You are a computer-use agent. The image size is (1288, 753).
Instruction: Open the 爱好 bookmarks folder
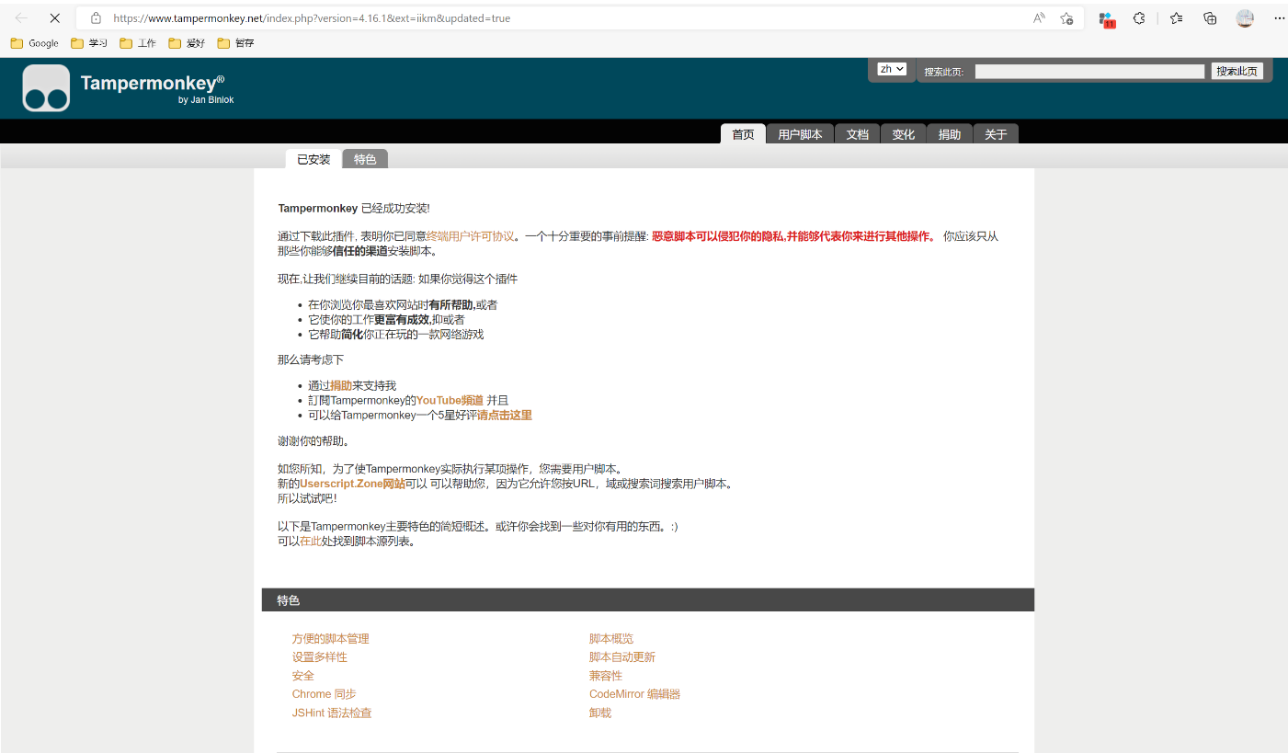point(187,43)
